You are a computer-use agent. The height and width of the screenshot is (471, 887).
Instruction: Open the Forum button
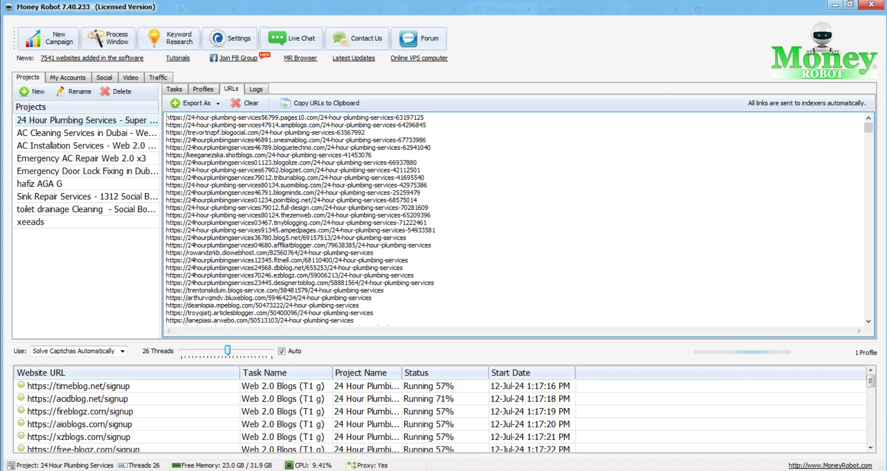click(419, 38)
